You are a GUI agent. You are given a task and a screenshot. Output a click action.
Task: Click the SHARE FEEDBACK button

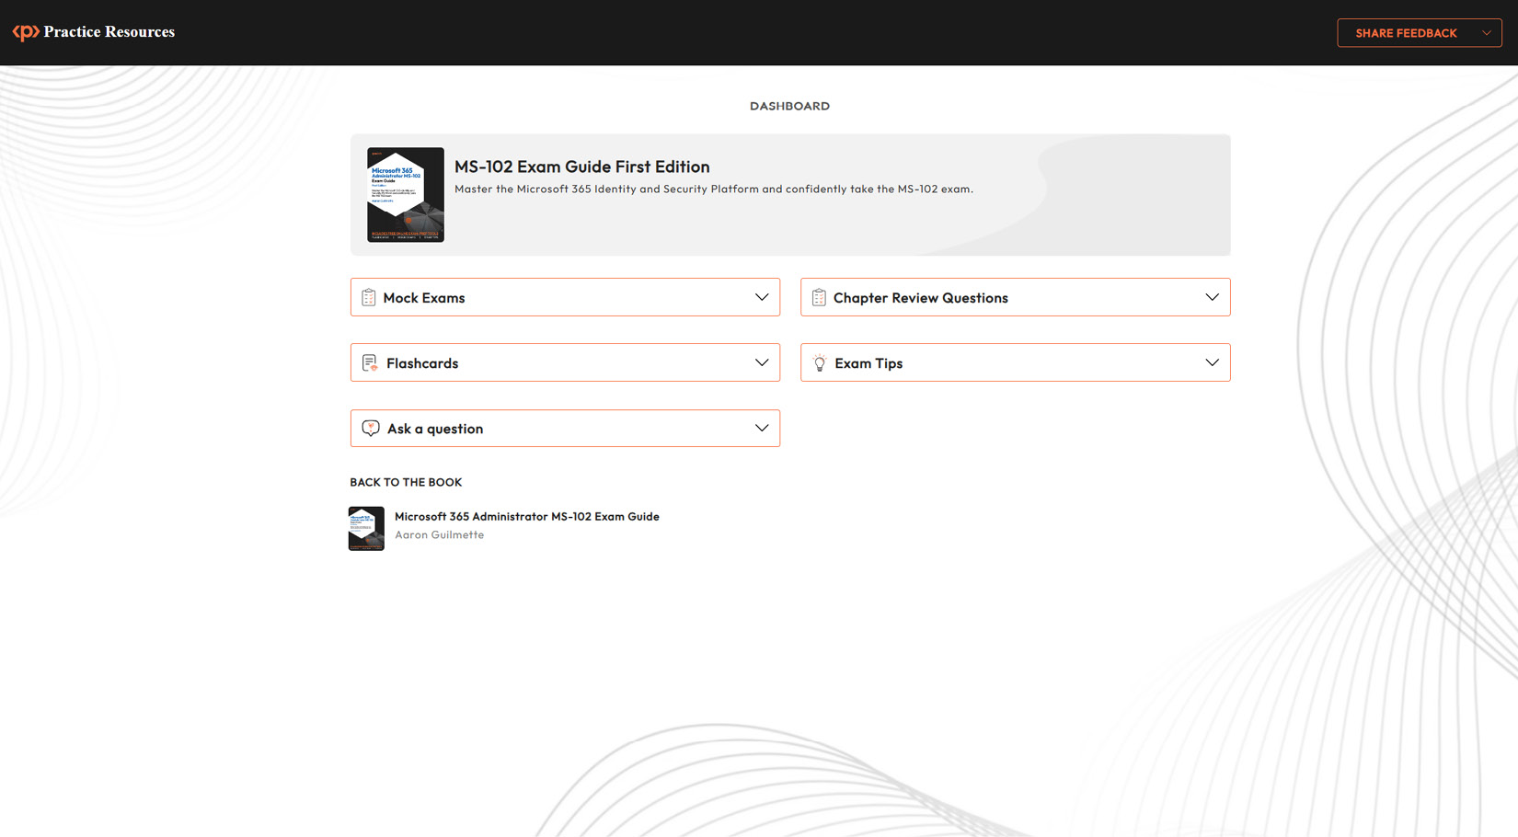click(x=1420, y=33)
